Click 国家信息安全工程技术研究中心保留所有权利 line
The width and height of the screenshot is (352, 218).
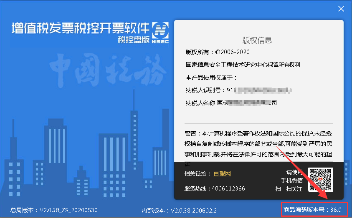(x=243, y=65)
